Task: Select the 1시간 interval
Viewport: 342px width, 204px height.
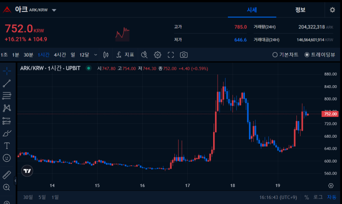Action: pos(44,55)
